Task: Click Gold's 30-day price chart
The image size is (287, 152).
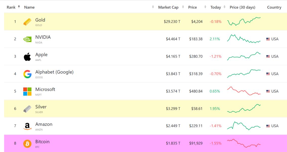Action: click(x=244, y=21)
